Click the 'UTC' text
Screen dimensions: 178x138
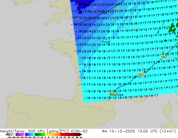[x=154, y=131]
